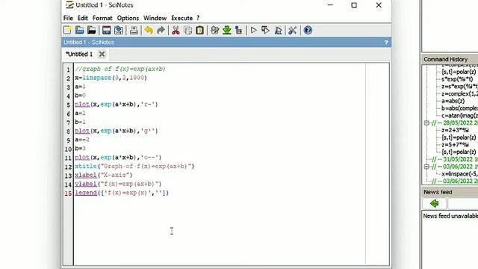The height and width of the screenshot is (269, 478).
Task: Click the xtitle("Graph of f(x)=exp(ax+b)") line
Action: click(x=134, y=166)
